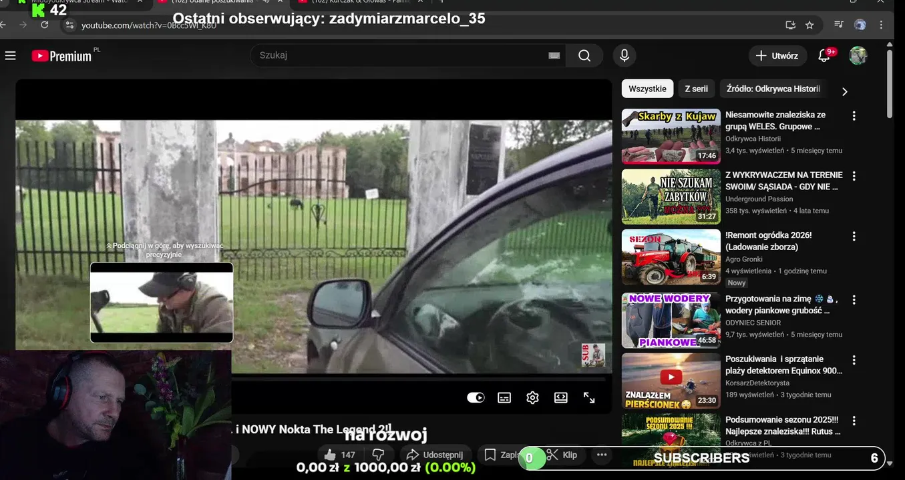This screenshot has width=905, height=480.
Task: Open Nowe wodery piankowe thumbnail
Action: (x=671, y=321)
